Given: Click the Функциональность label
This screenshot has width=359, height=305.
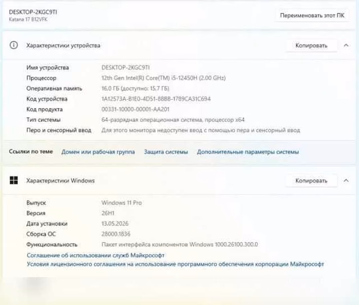Looking at the screenshot, I should 52,244.
